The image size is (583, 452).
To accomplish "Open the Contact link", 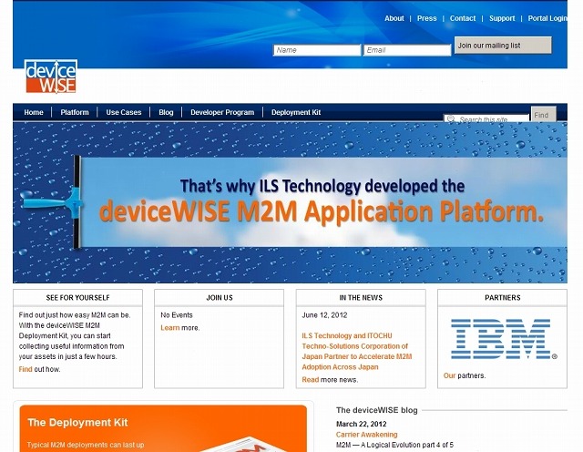I will (x=463, y=18).
